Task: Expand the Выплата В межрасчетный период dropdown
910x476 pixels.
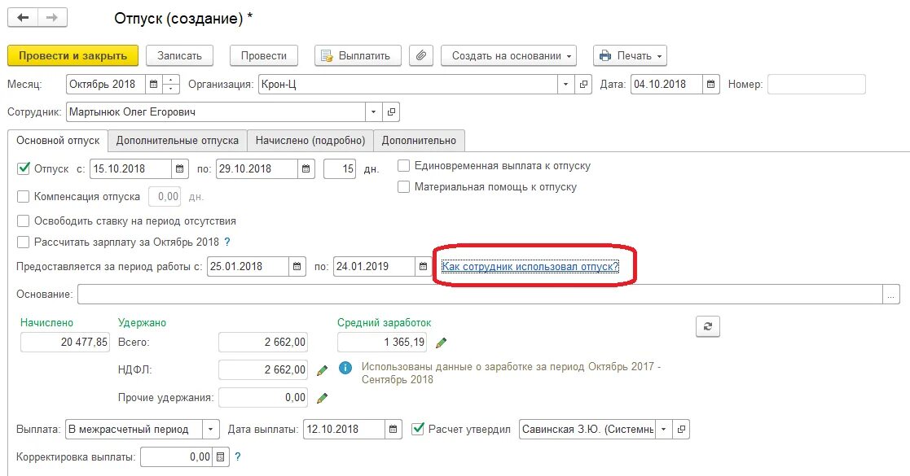Action: (x=211, y=429)
